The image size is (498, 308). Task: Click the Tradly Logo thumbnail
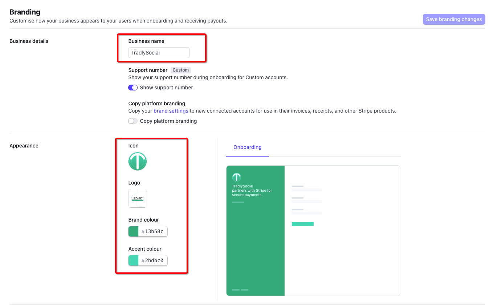coord(138,198)
